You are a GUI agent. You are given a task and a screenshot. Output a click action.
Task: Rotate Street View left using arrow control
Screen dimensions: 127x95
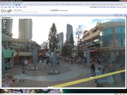pos(4,21)
